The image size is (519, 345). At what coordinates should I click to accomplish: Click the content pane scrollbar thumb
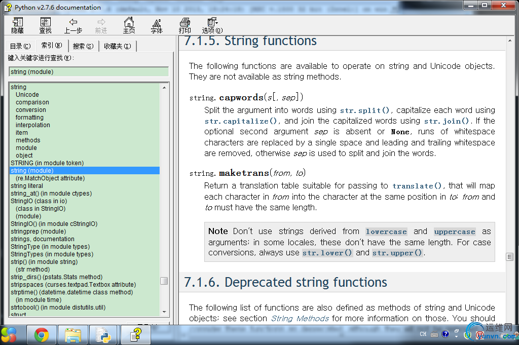pyautogui.click(x=510, y=257)
